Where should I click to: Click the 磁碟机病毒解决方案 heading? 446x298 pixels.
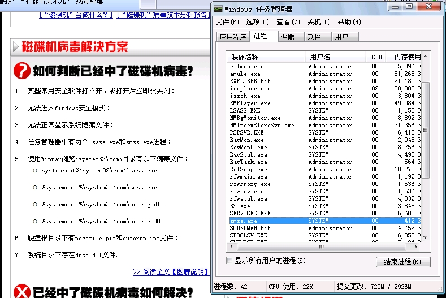point(75,47)
